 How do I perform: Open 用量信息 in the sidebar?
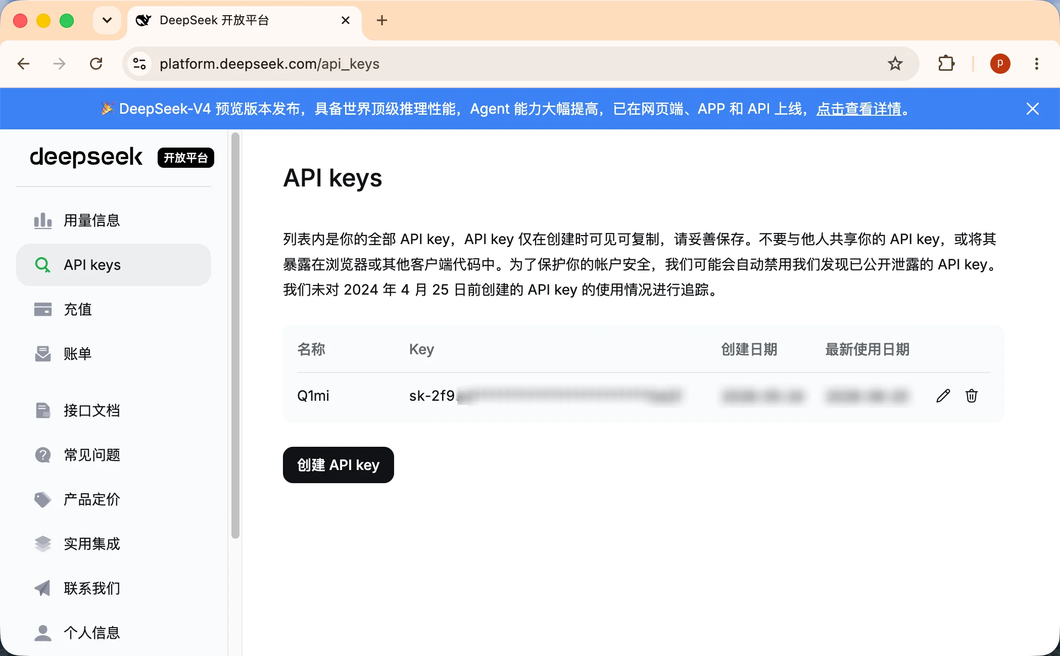click(114, 220)
